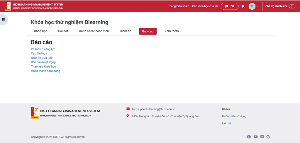The width and height of the screenshot is (300, 143).
Task: Click the Hỗ trợ footer heading
Action: pyautogui.click(x=226, y=109)
